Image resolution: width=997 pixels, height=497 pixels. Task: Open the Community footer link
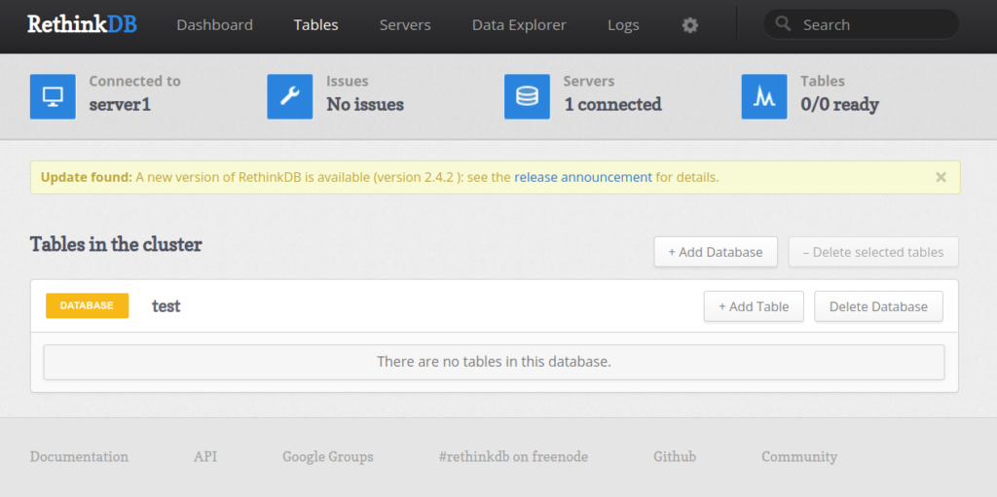point(799,457)
